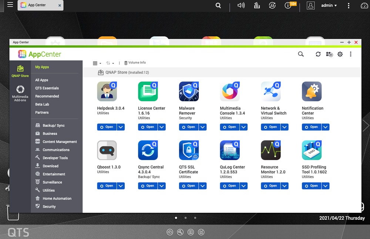Click the Helpdesk app icon
This screenshot has width=370, height=239.
click(107, 91)
